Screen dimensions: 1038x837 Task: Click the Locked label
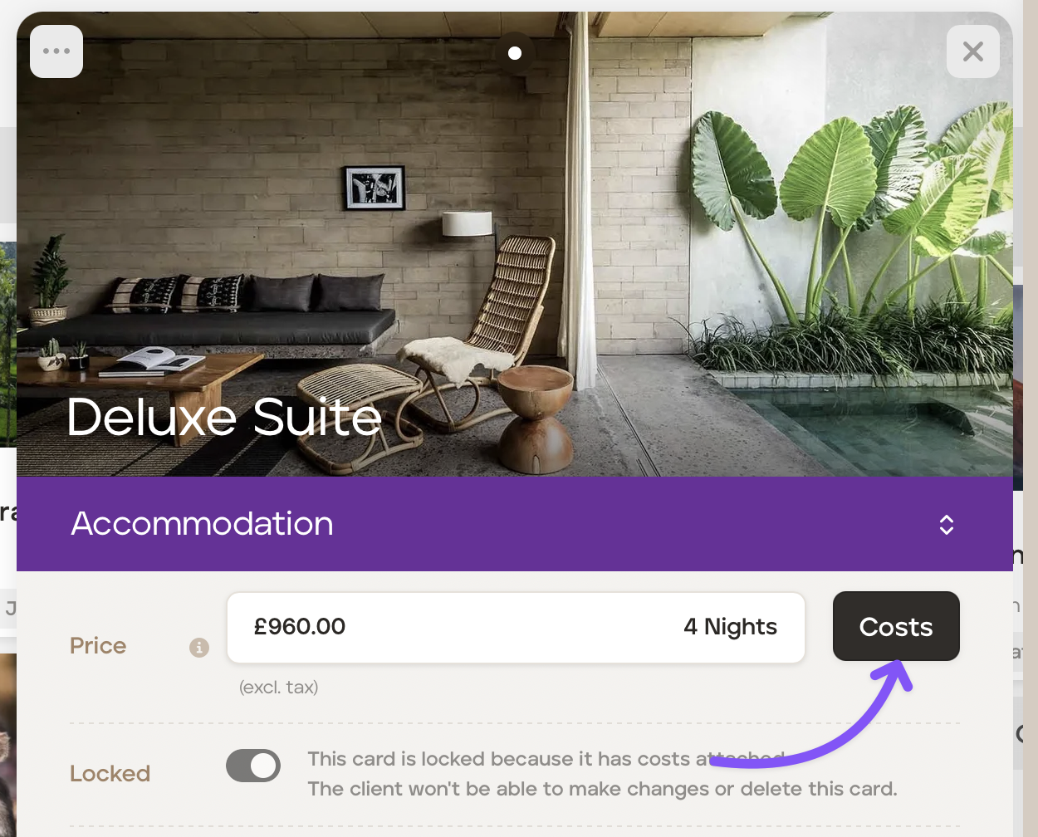(x=110, y=774)
